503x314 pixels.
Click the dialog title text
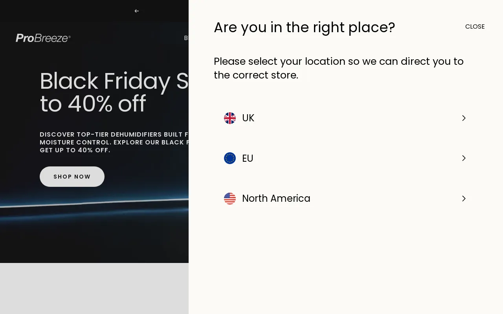(x=304, y=27)
